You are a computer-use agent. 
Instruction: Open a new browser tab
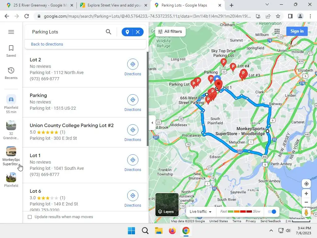pyautogui.click(x=232, y=5)
